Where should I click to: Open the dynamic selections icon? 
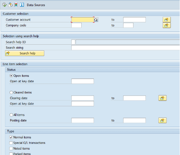pyautogui.click(x=16, y=5)
